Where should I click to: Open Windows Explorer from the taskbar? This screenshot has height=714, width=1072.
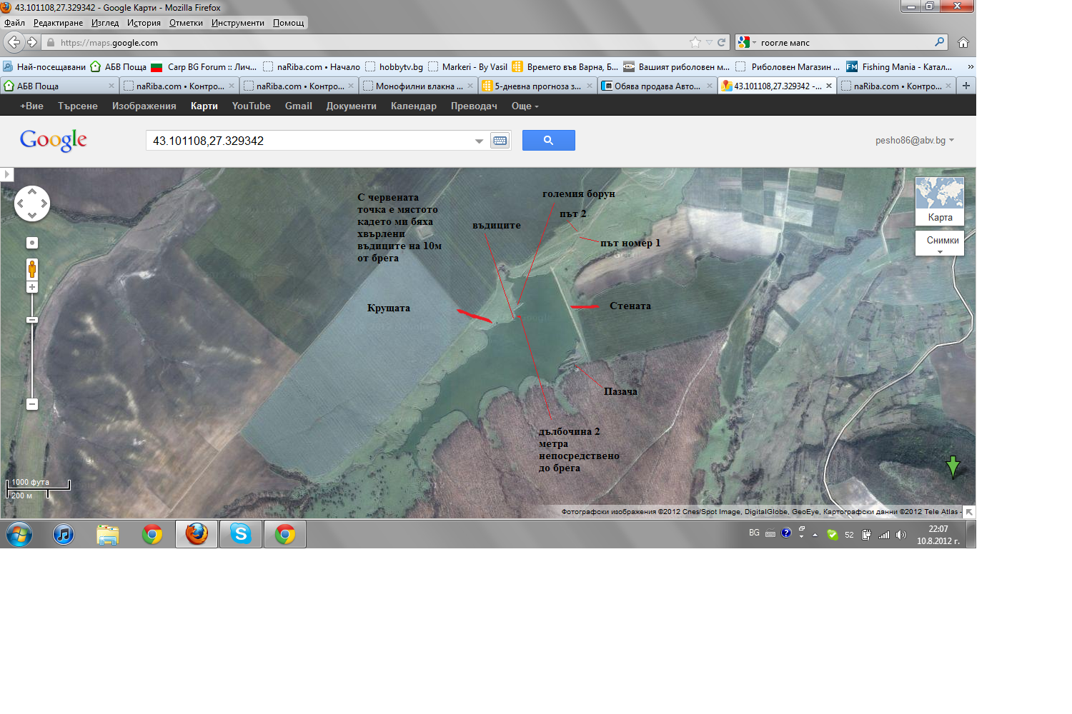(108, 534)
